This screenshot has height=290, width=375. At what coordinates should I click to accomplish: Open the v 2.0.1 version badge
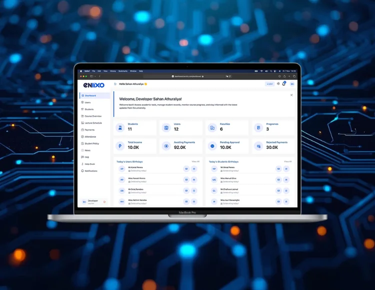[x=269, y=84]
